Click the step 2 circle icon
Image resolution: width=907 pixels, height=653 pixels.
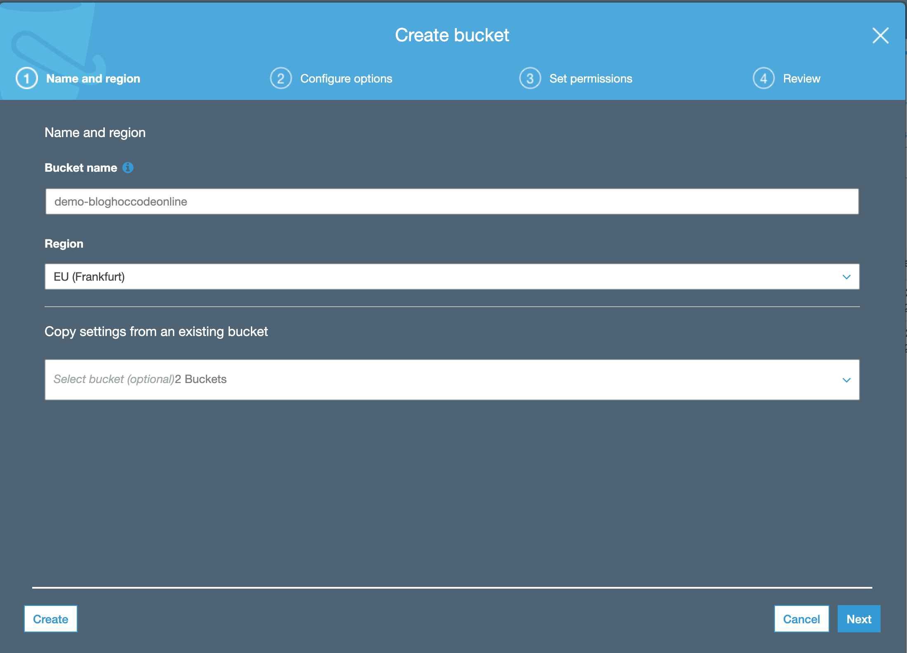point(281,78)
